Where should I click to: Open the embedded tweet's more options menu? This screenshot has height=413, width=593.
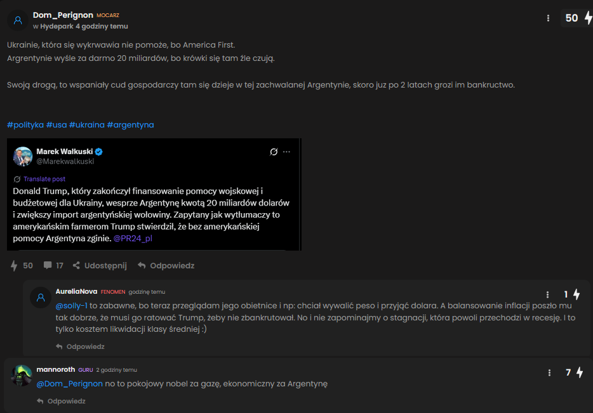tap(286, 152)
